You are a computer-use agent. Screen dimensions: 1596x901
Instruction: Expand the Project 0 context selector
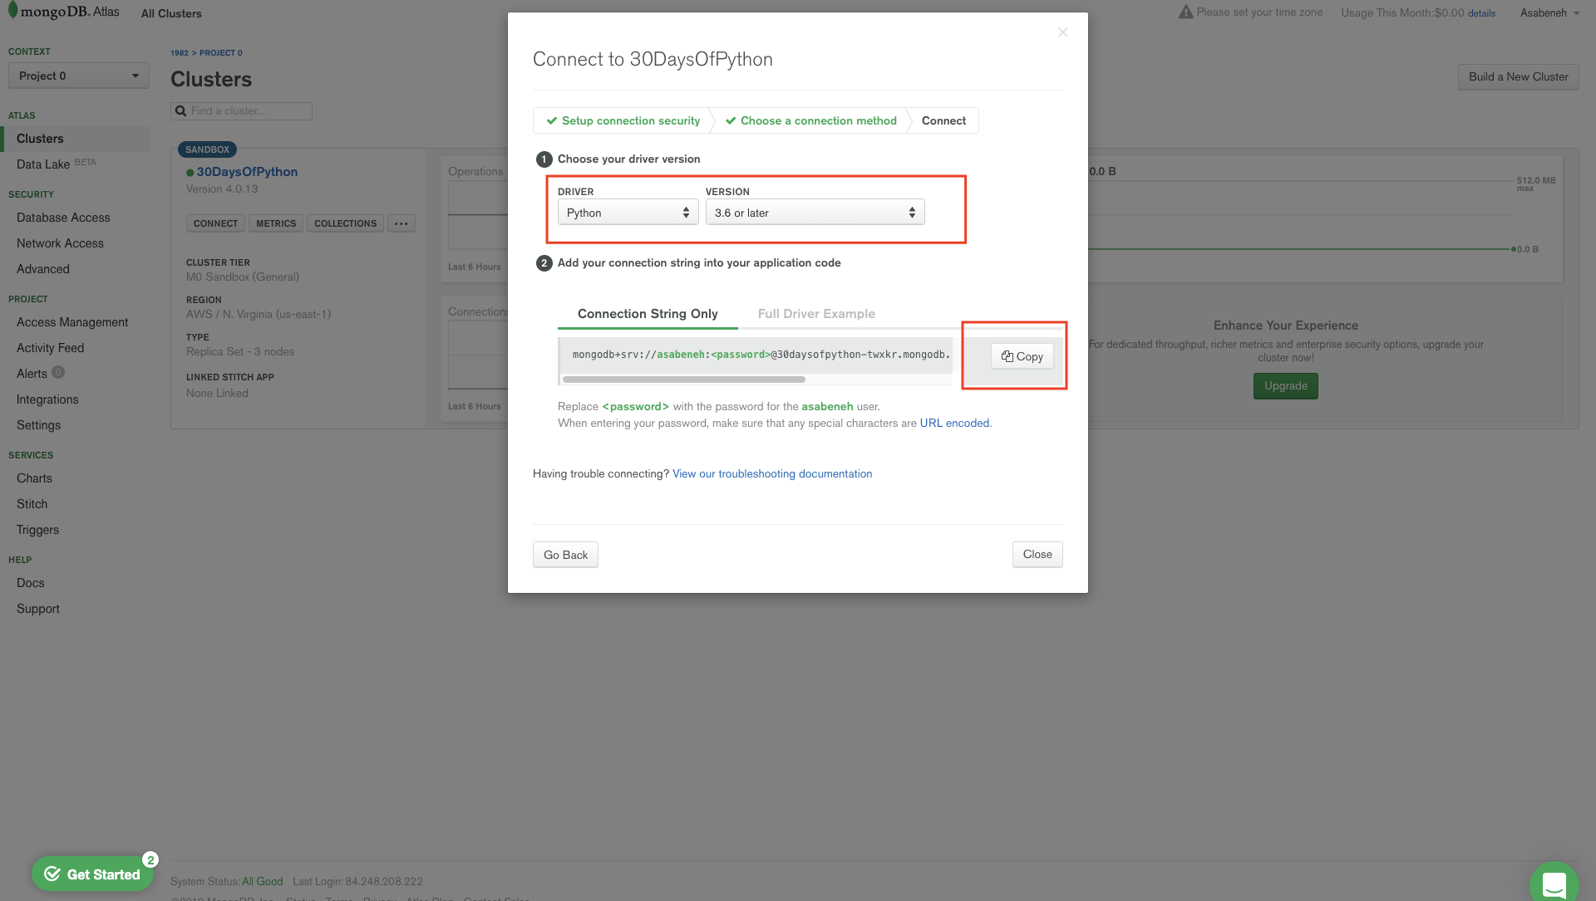78,76
